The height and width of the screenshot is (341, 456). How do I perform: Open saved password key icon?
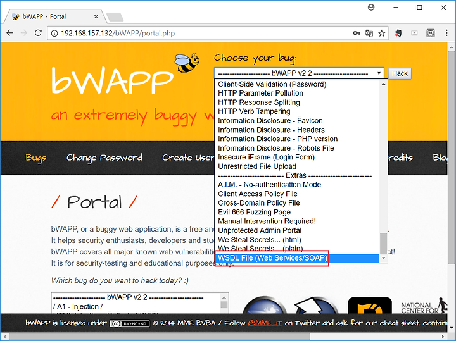click(x=357, y=33)
